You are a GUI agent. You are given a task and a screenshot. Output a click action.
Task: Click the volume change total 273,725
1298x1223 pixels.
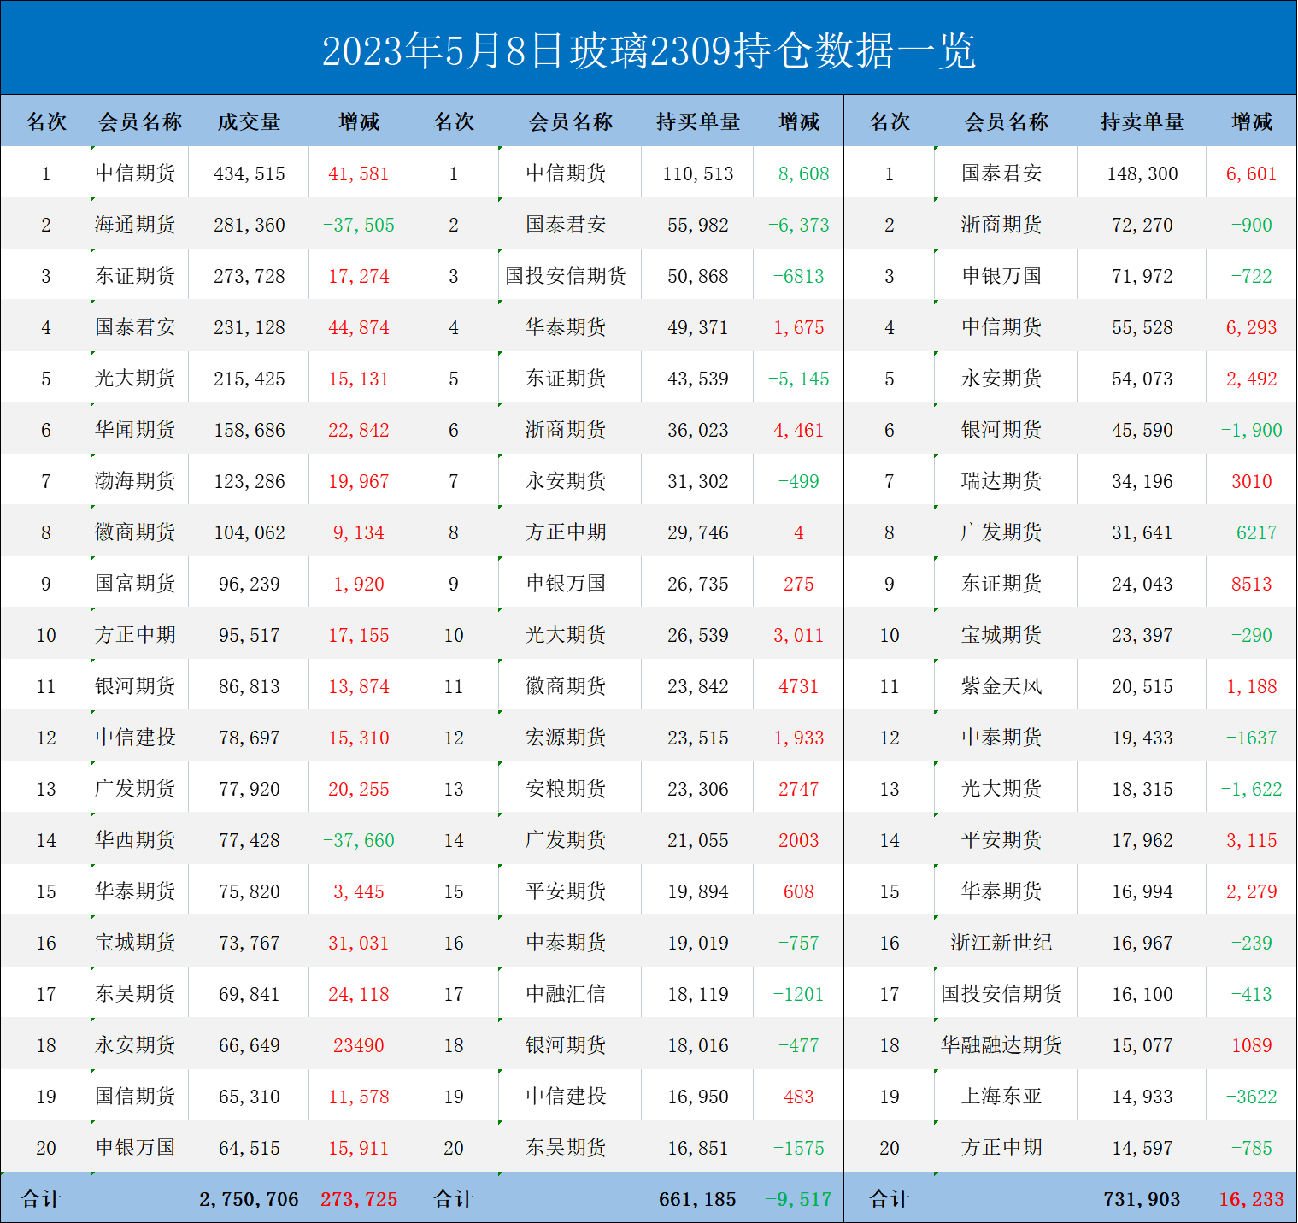point(359,1199)
